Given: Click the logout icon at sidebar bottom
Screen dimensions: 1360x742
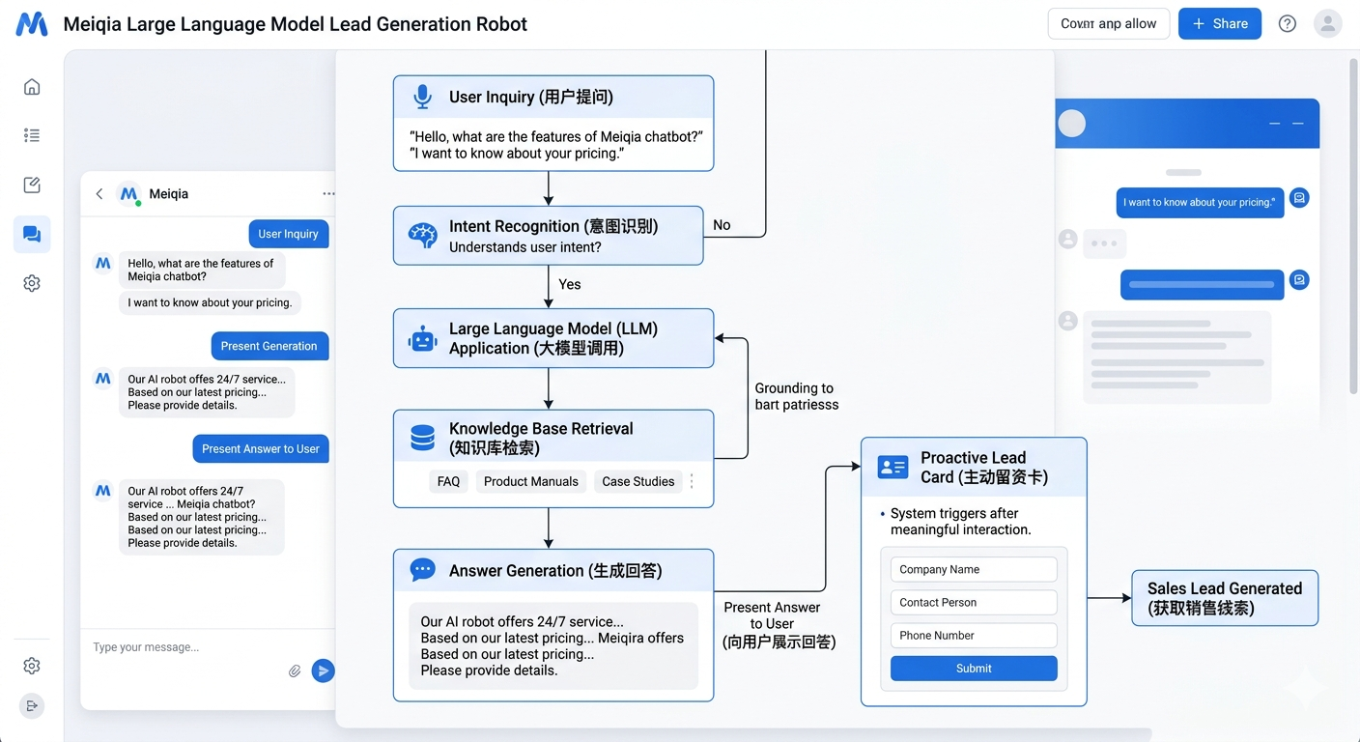Looking at the screenshot, I should [32, 706].
